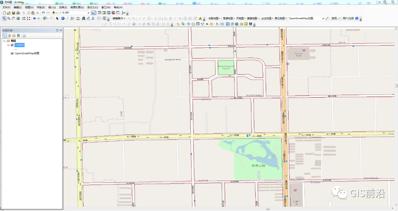Open the OpenStreetMap地图 combo box
The image size is (398, 211).
(x=306, y=18)
